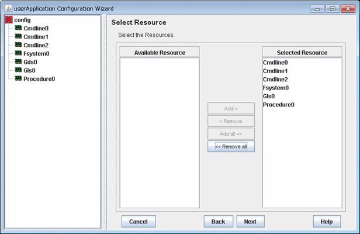Viewport: 360px width, 234px height.
Task: Choose Cmdline0 in Selected Resource list
Action: click(302, 63)
